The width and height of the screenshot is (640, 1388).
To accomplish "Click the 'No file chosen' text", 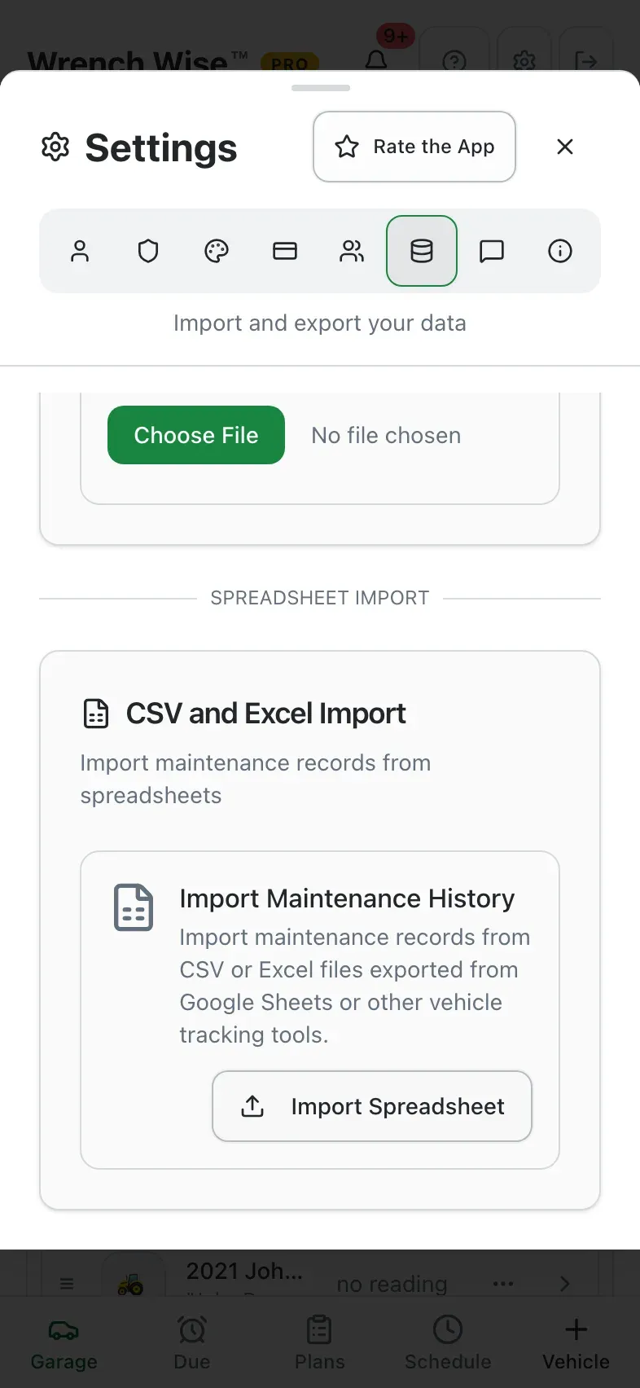I will pos(386,436).
